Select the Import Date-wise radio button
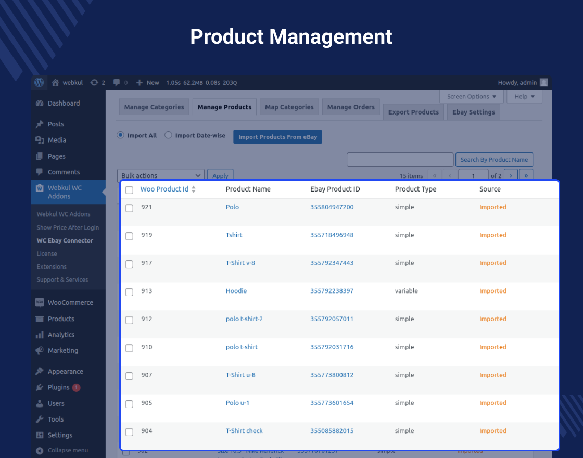583x458 pixels. (x=168, y=135)
